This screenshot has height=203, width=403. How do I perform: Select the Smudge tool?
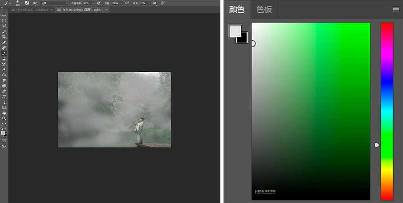point(4,80)
